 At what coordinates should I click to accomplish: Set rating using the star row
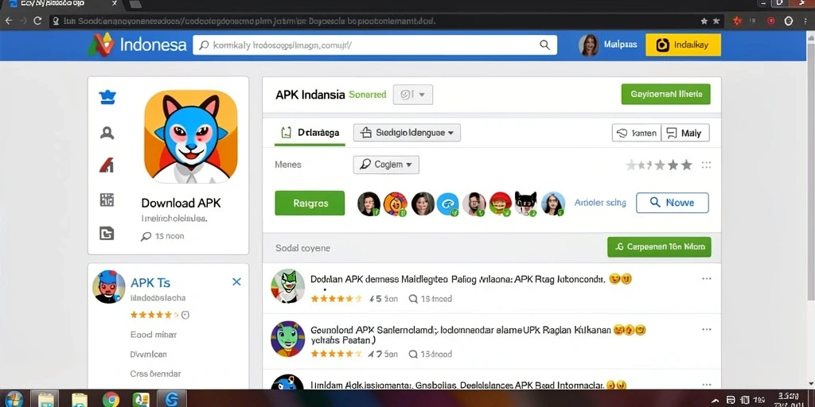(659, 165)
